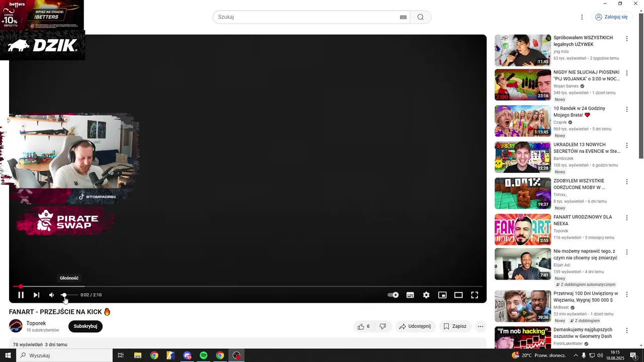Click the Wyszukaj taskbar search box
The height and width of the screenshot is (362, 644).
point(64,355)
